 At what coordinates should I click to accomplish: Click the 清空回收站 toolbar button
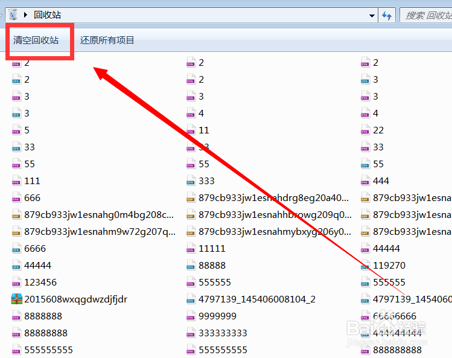point(36,40)
